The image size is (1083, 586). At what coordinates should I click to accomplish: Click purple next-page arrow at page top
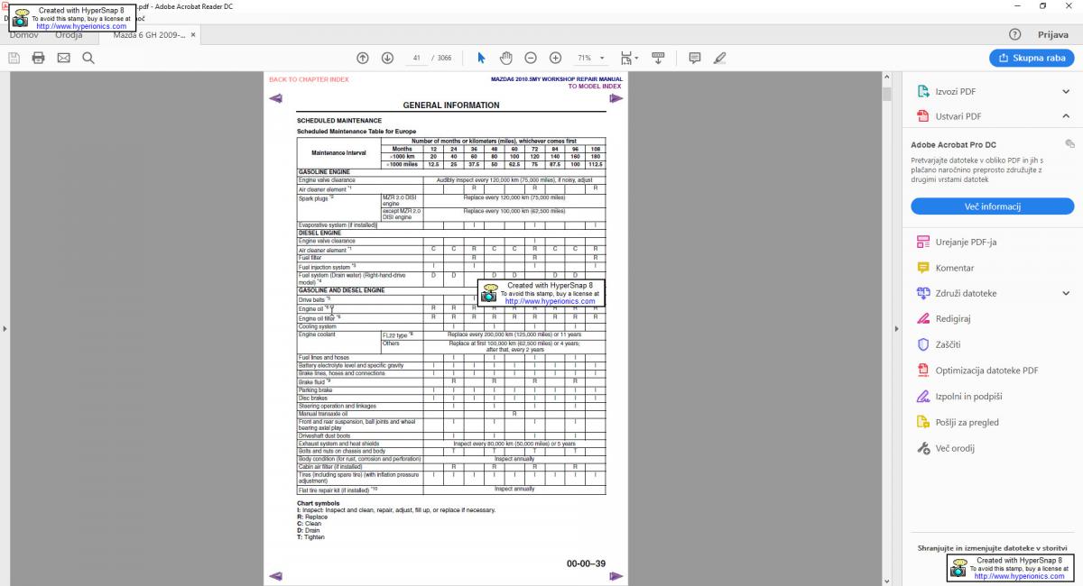[616, 98]
